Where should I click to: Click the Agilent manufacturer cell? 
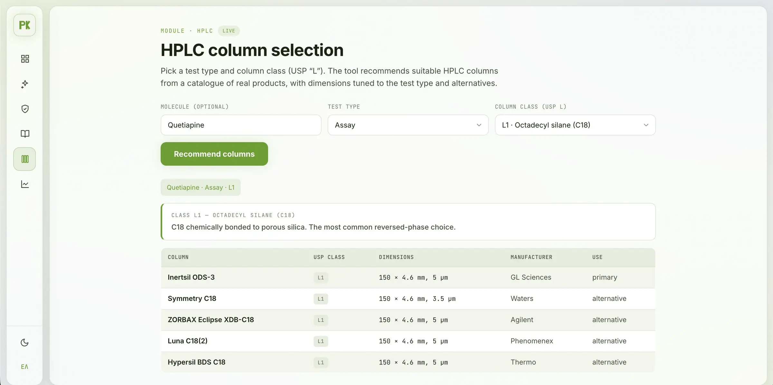(522, 320)
